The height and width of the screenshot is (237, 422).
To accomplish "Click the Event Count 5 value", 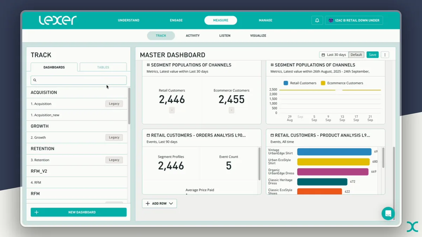I will point(229,166).
